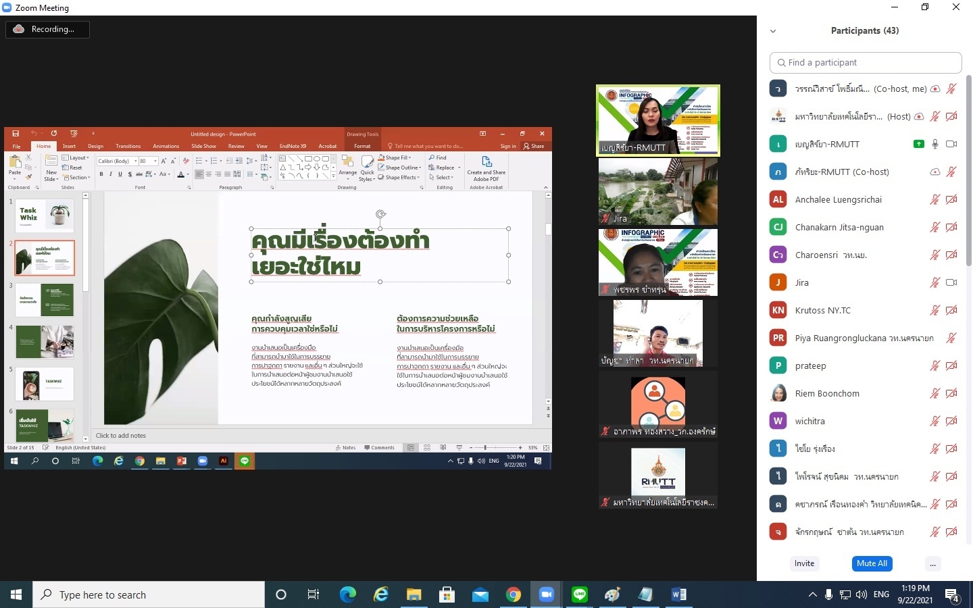Screen dimensions: 973x608
Task: Open the notification center showing 4 notifications
Action: (953, 595)
